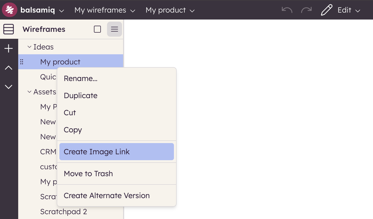Switch to thumbnail view square icon
The image size is (373, 219).
click(97, 29)
